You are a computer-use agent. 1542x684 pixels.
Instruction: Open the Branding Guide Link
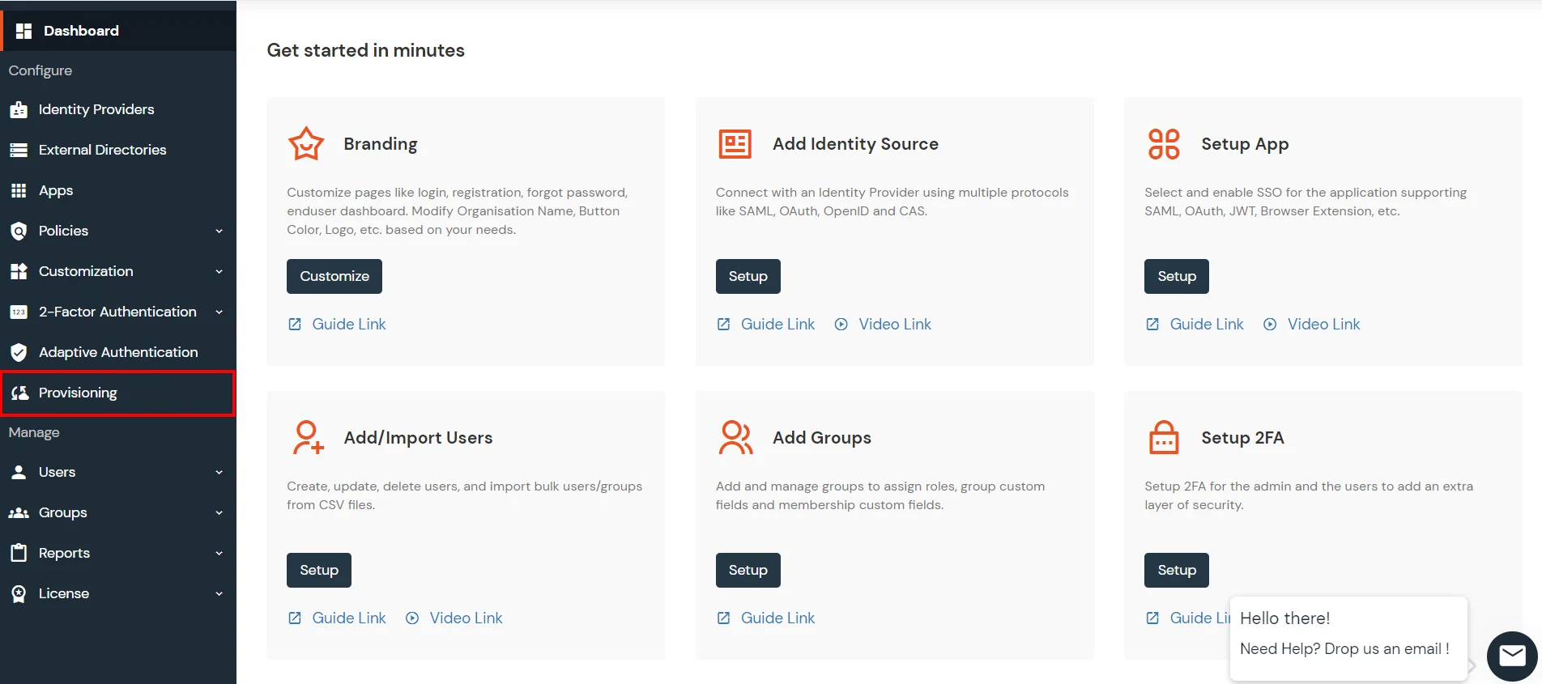point(349,324)
